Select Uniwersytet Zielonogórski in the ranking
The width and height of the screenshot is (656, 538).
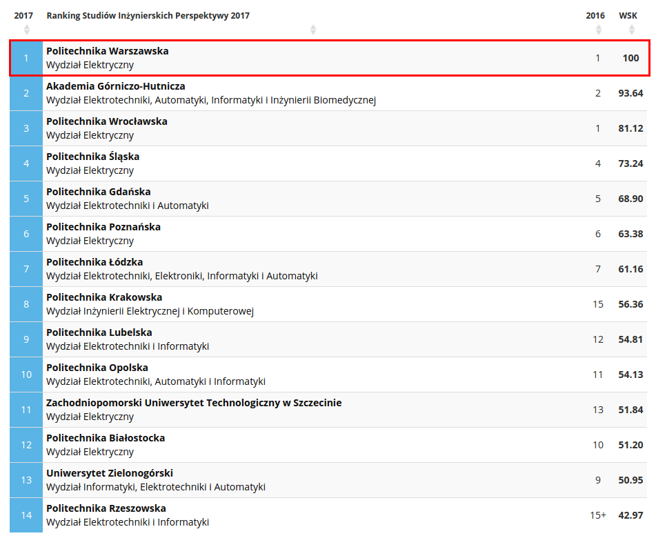point(110,472)
